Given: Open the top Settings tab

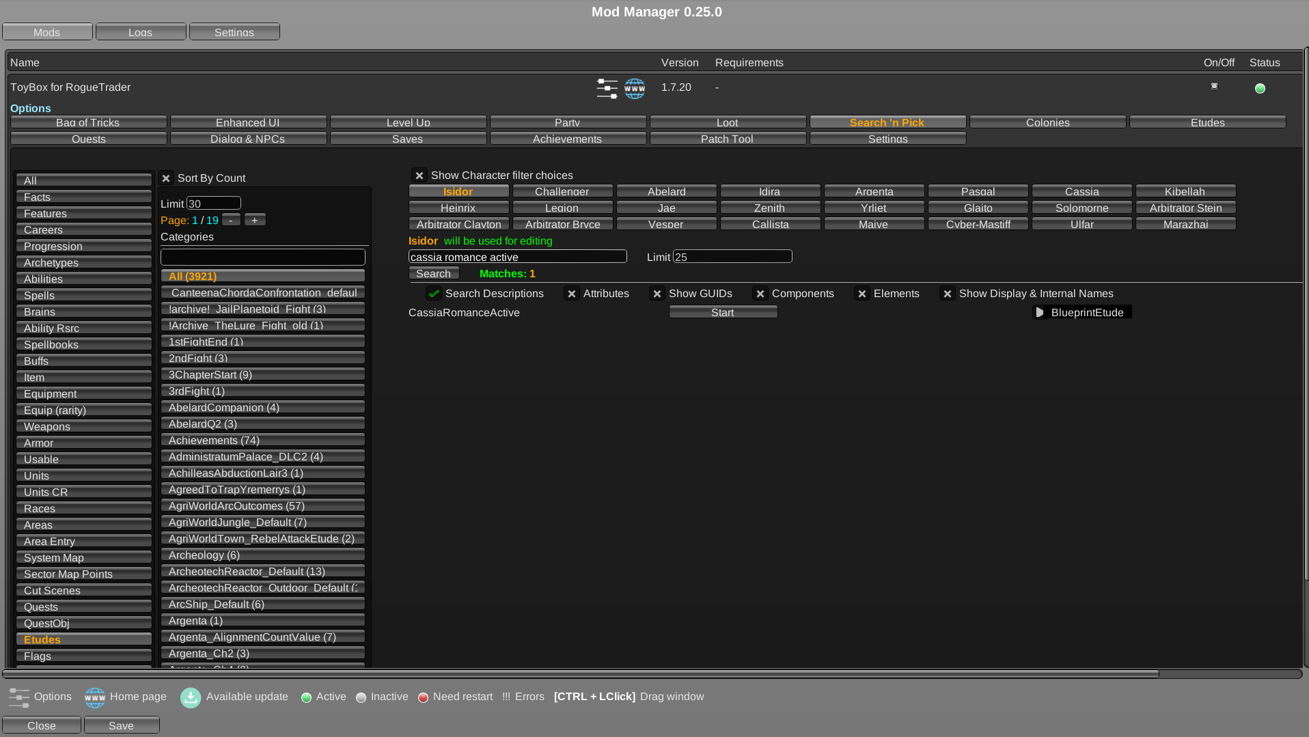Looking at the screenshot, I should [234, 31].
